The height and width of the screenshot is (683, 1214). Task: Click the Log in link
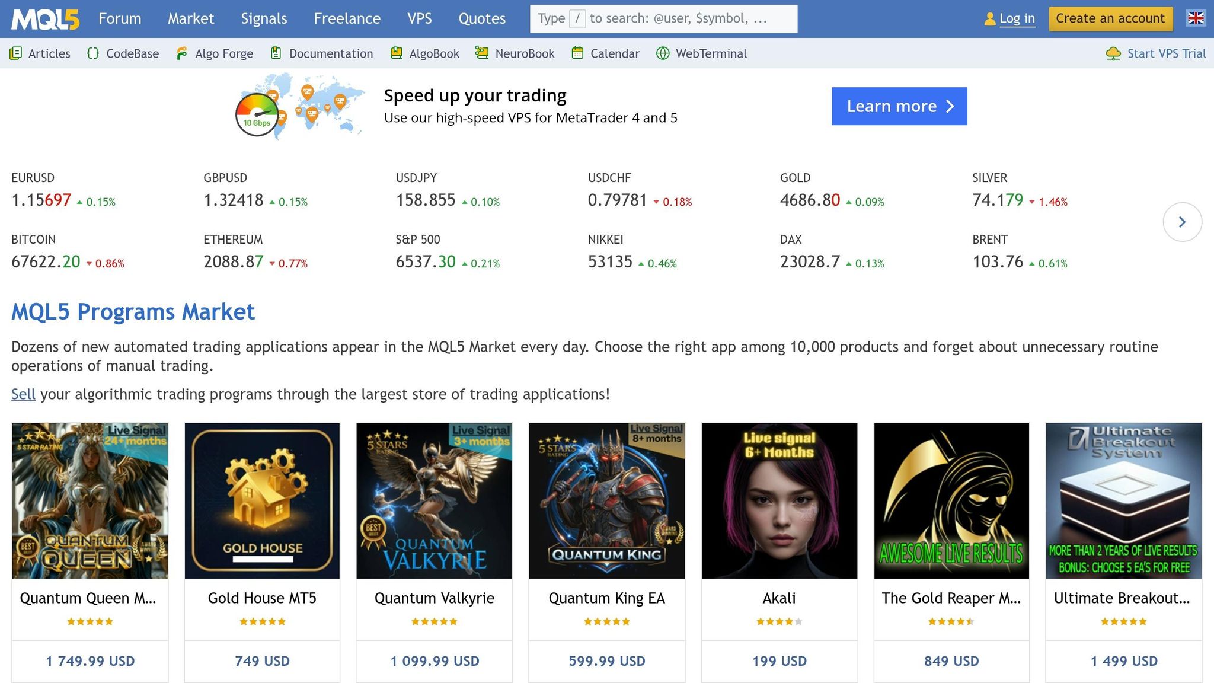click(x=1017, y=18)
